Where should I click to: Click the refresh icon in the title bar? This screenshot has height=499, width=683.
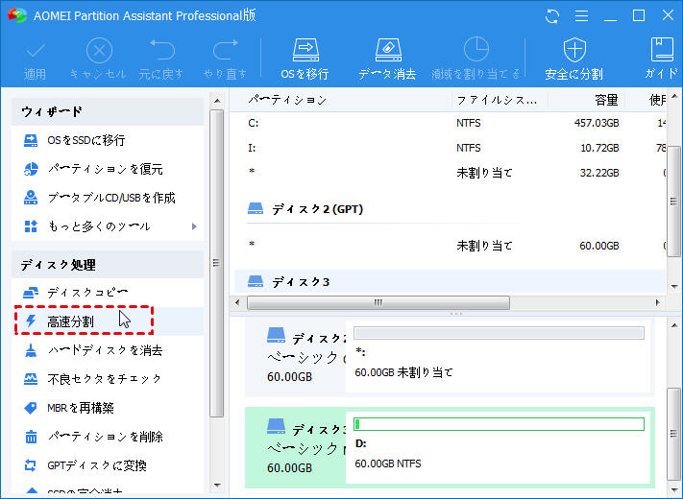pos(552,16)
